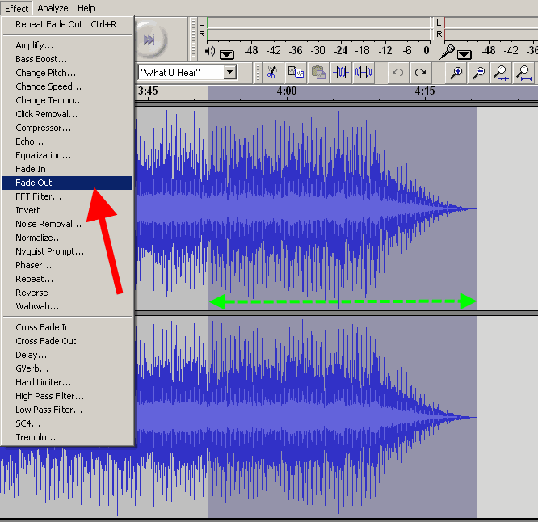This screenshot has width=538, height=522.
Task: Click the Redo arrow icon
Action: 420,73
